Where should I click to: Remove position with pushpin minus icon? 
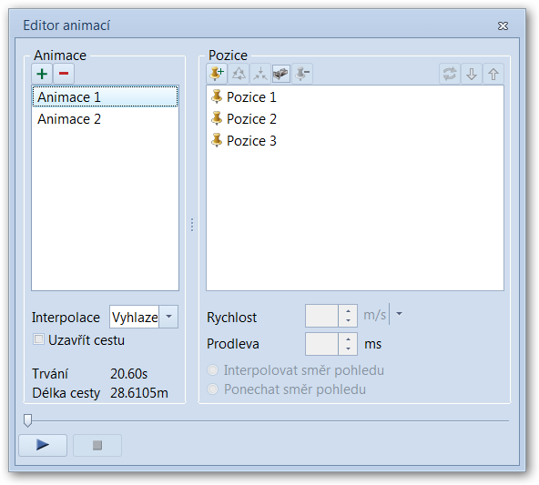tap(302, 74)
